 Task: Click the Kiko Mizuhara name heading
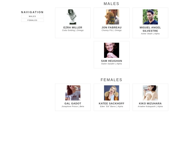pos(150,103)
